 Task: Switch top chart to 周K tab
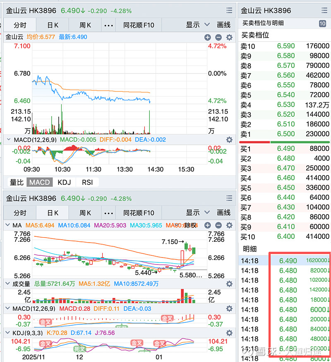(85, 25)
